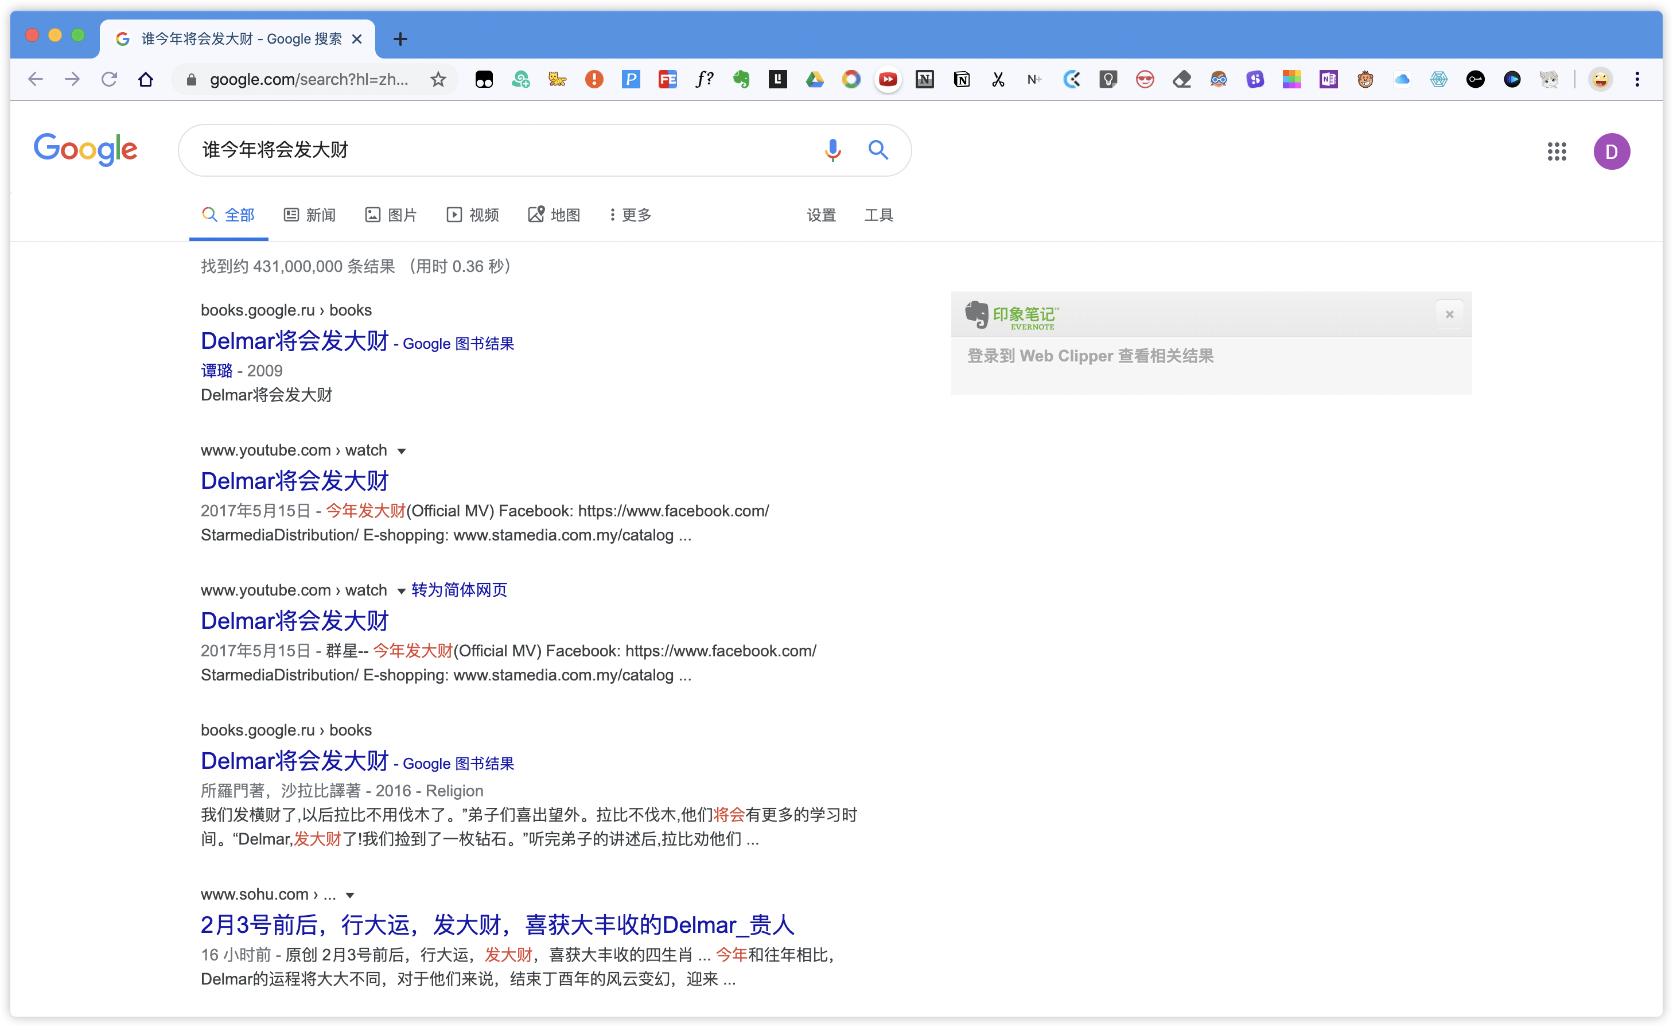Open the Google apps grid
The height and width of the screenshot is (1027, 1673).
(x=1557, y=151)
